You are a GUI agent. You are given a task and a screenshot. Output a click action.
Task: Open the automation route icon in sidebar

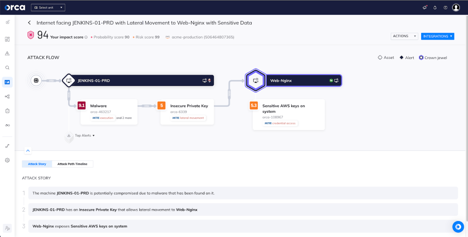(7, 146)
